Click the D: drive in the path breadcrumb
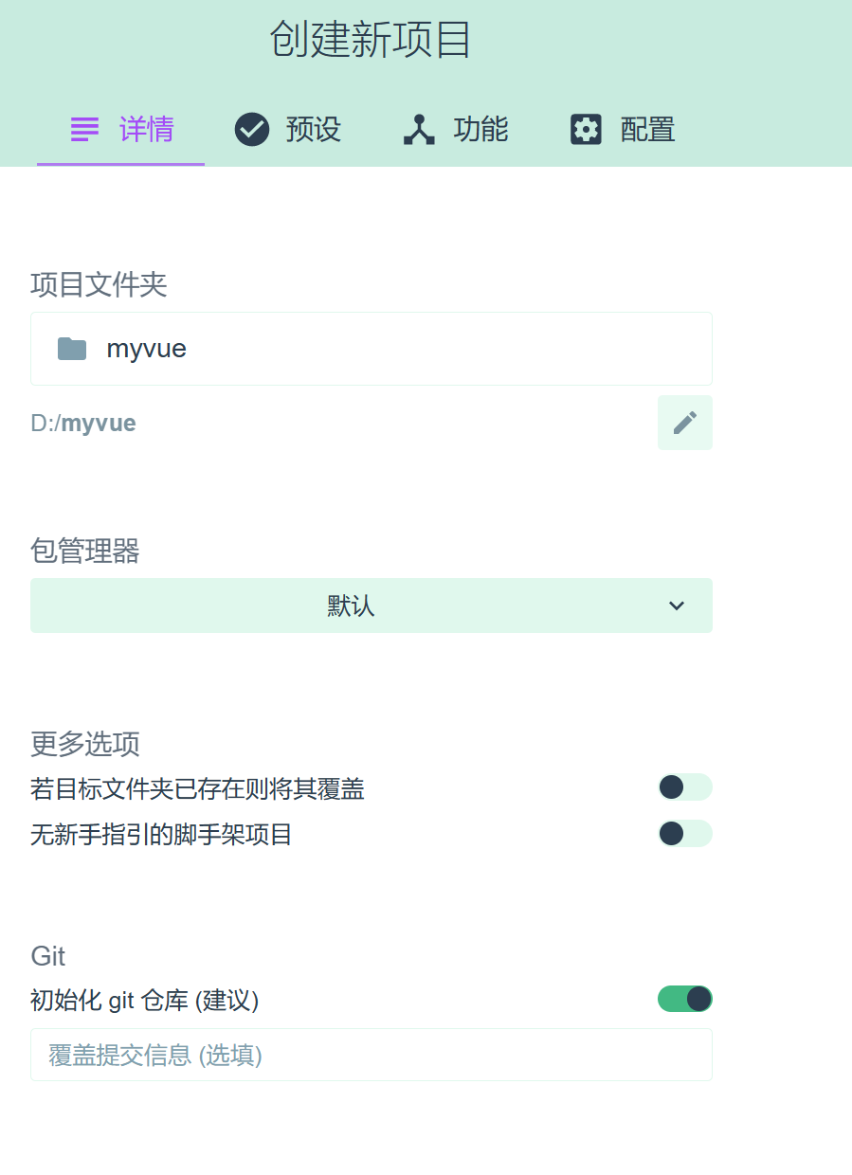 (42, 423)
